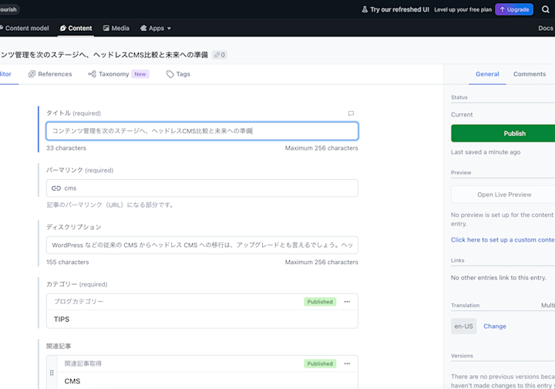Open the Content model tab

(x=24, y=28)
